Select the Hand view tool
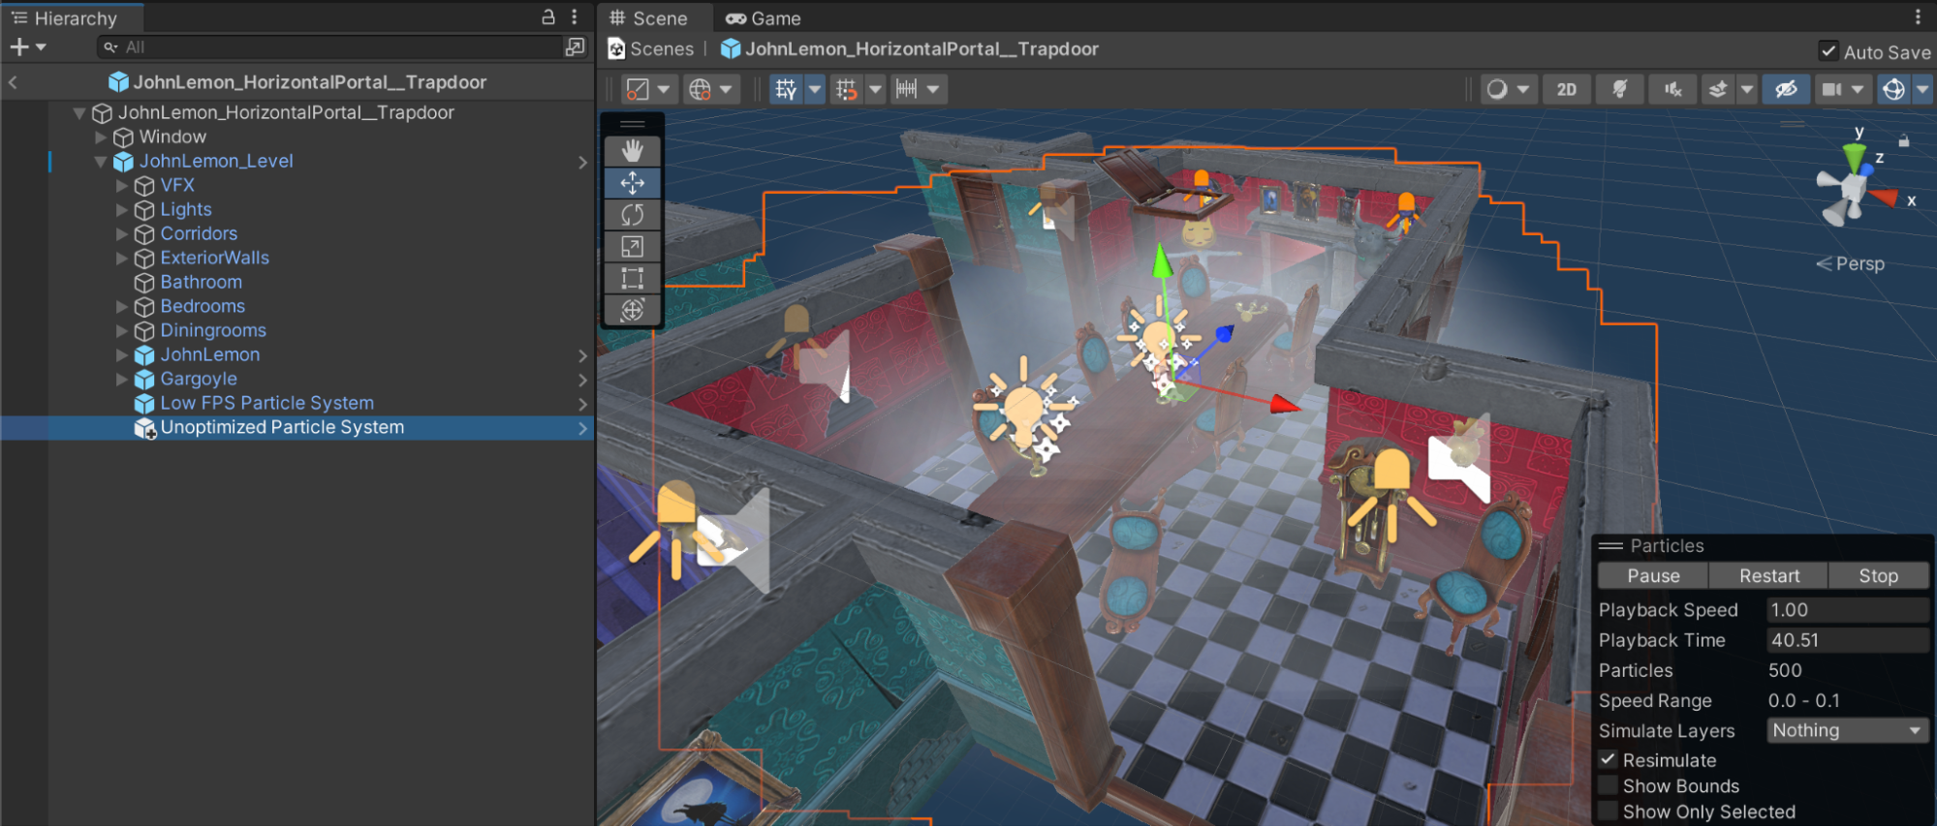1937x827 pixels. coord(632,151)
